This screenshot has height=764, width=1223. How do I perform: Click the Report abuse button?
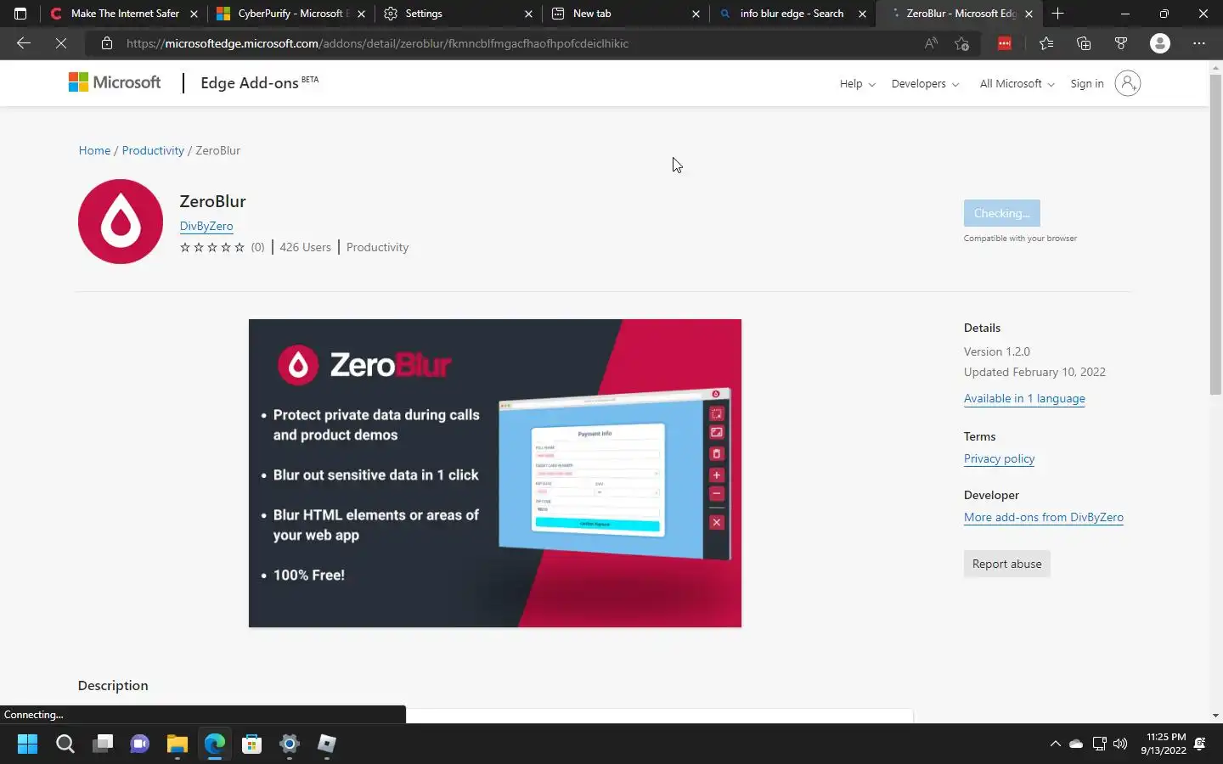pos(1006,564)
